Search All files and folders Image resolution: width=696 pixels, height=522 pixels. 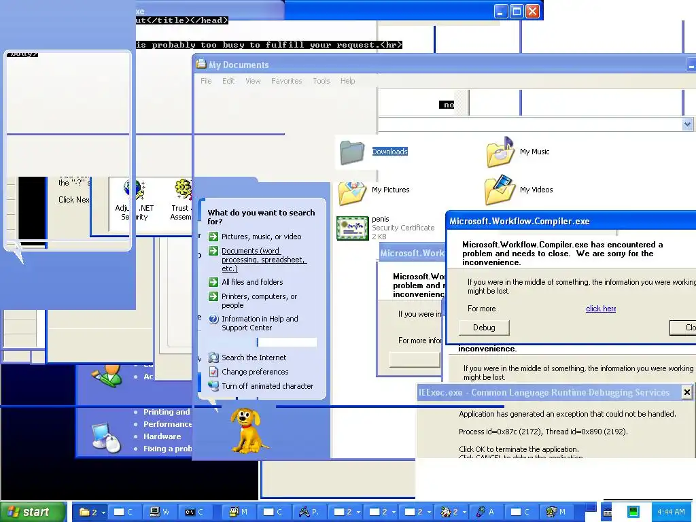(x=246, y=282)
